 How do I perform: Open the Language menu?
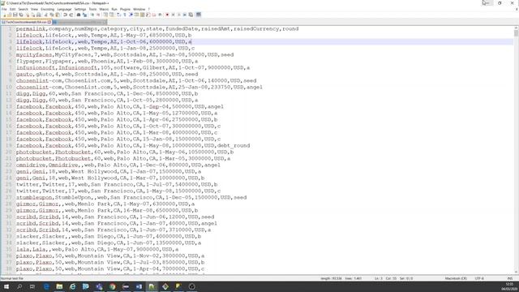(x=65, y=9)
